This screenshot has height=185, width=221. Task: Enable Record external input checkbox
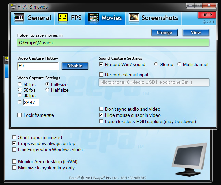(x=101, y=74)
